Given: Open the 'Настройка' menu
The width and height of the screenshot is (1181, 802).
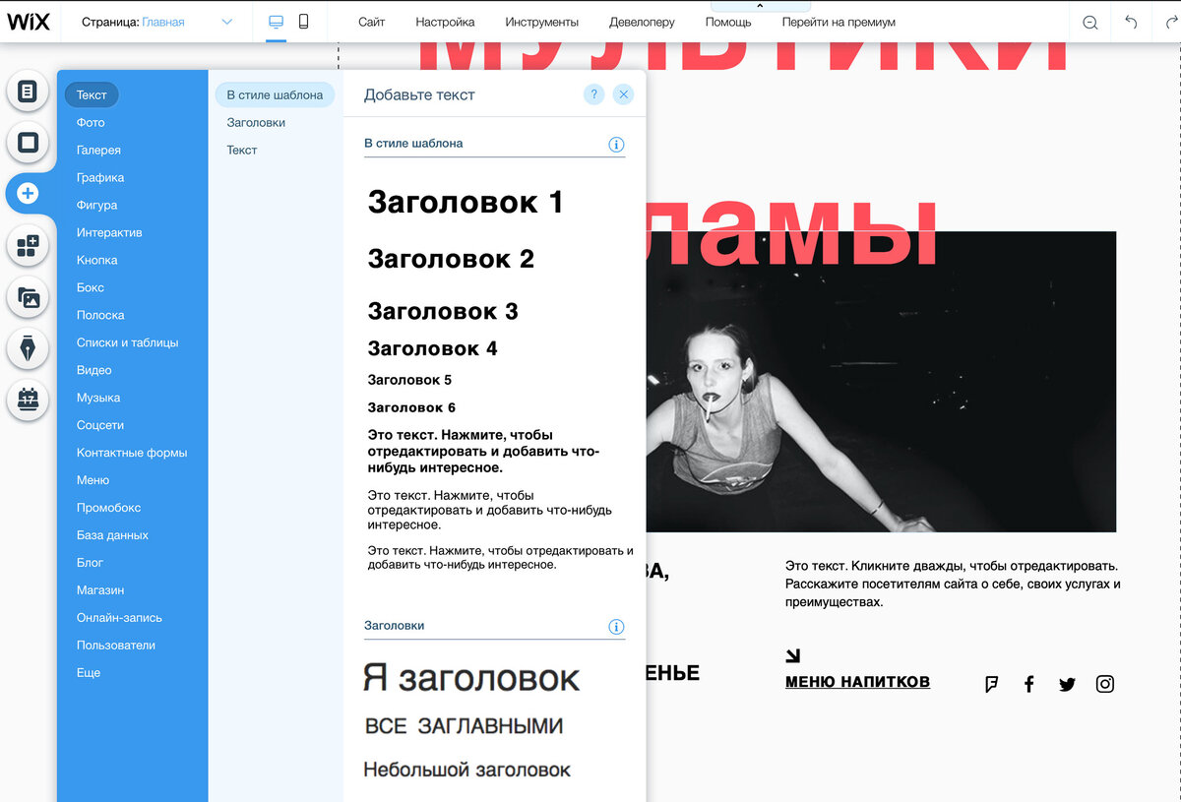Looking at the screenshot, I should coord(445,22).
